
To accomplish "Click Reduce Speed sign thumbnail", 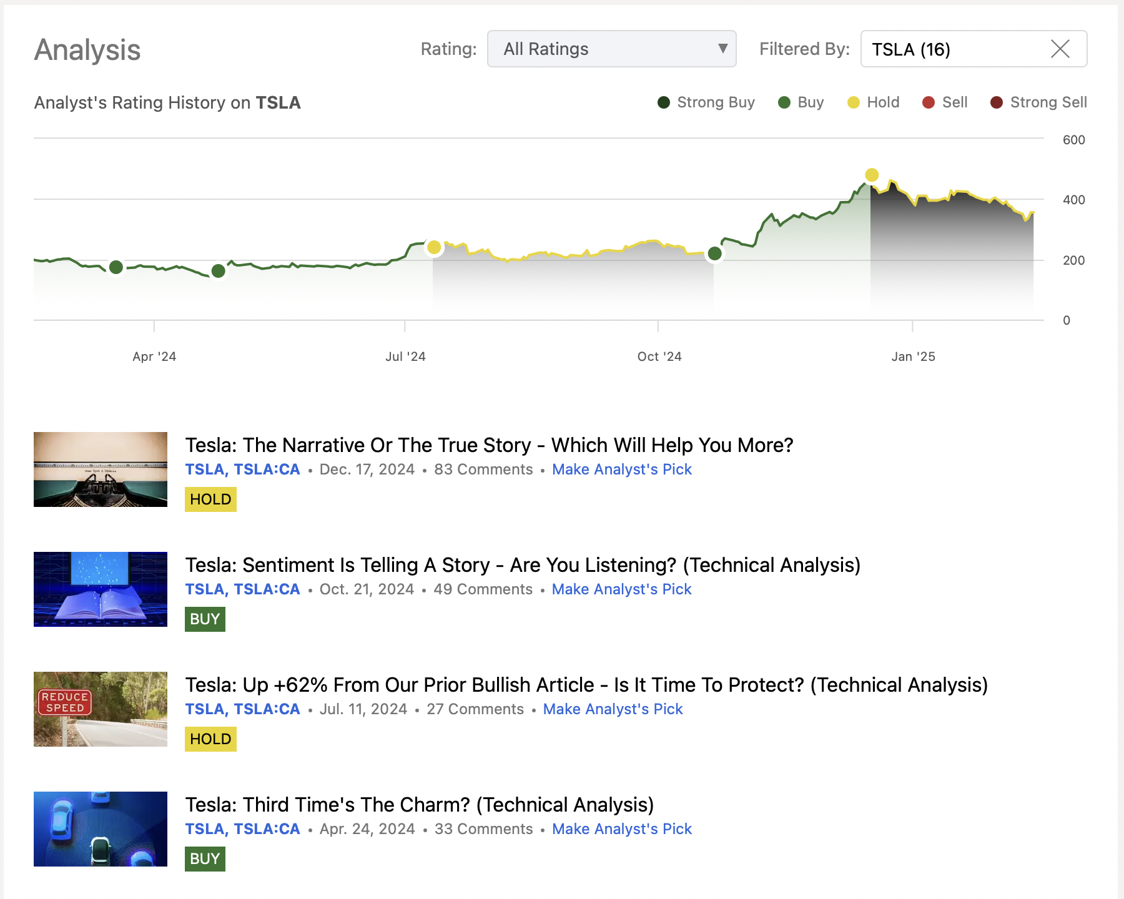I will pyautogui.click(x=101, y=709).
